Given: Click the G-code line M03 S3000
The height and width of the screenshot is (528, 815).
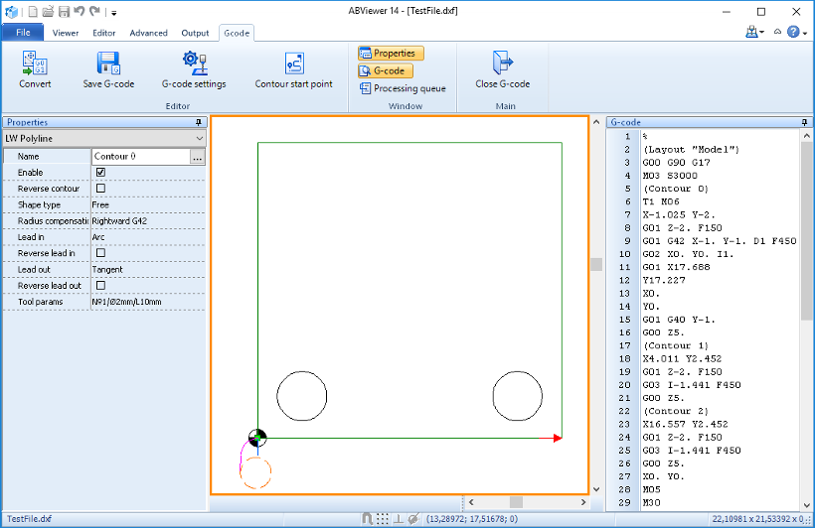Looking at the screenshot, I should (x=670, y=176).
